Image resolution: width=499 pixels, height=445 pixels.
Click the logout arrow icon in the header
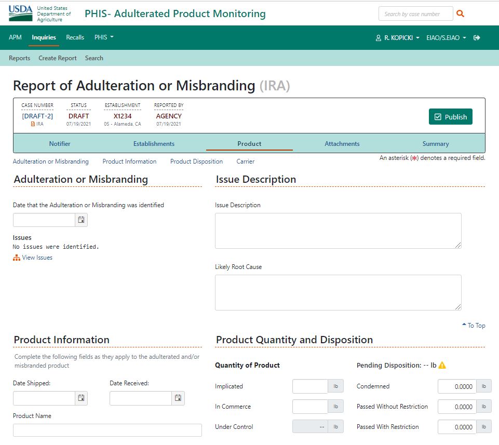click(x=477, y=37)
